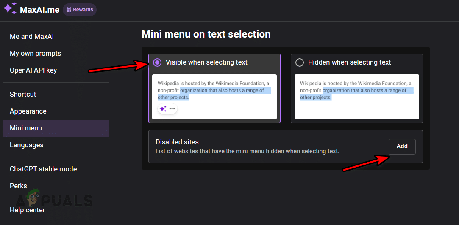Image resolution: width=459 pixels, height=225 pixels.
Task: Open the Appearance settings section
Action: click(x=28, y=111)
